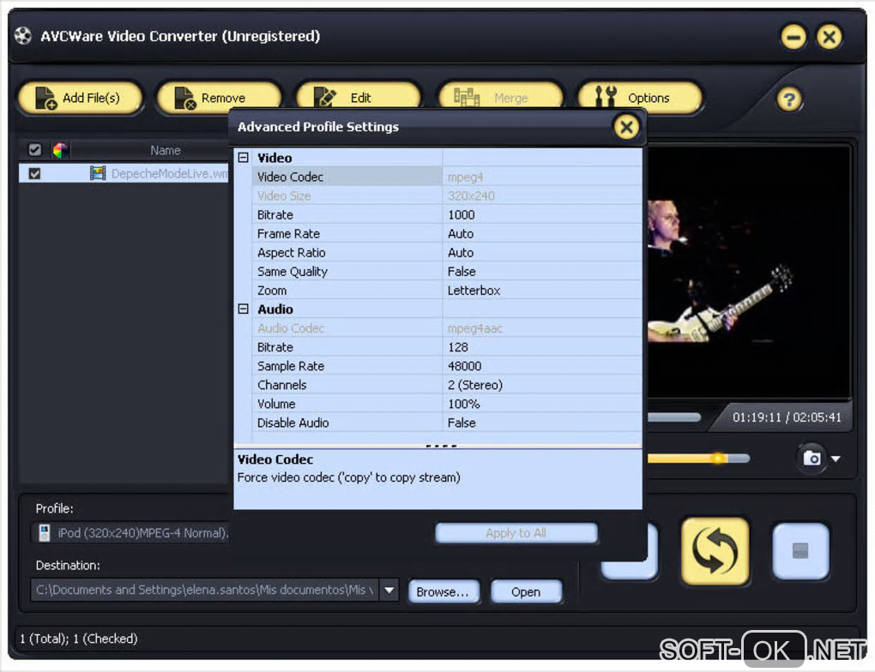Take a snapshot with the camera icon
Screen dimensions: 875x672
(x=812, y=459)
